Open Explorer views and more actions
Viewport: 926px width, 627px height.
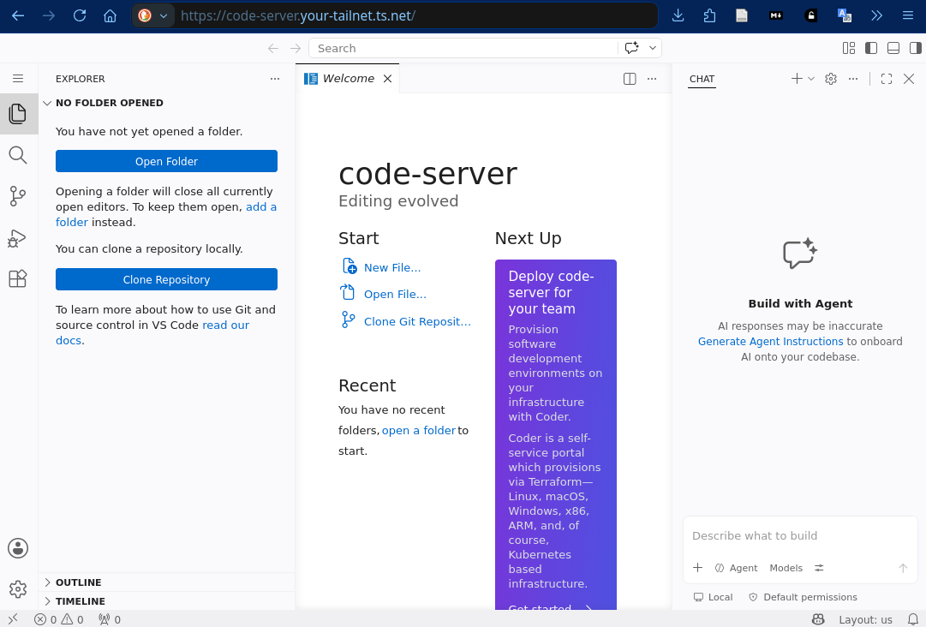click(275, 79)
